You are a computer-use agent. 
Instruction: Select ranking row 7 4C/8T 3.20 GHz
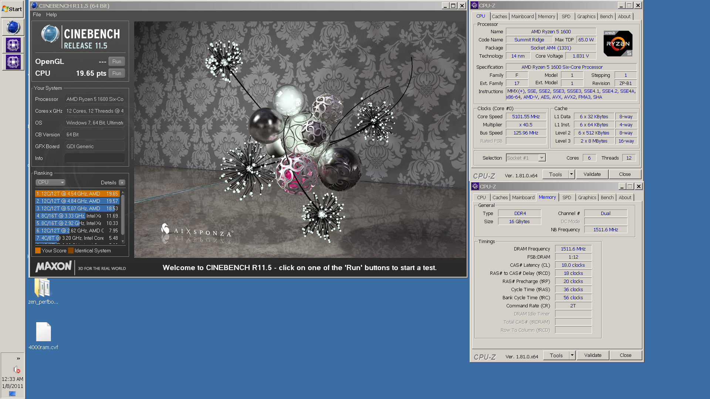77,238
